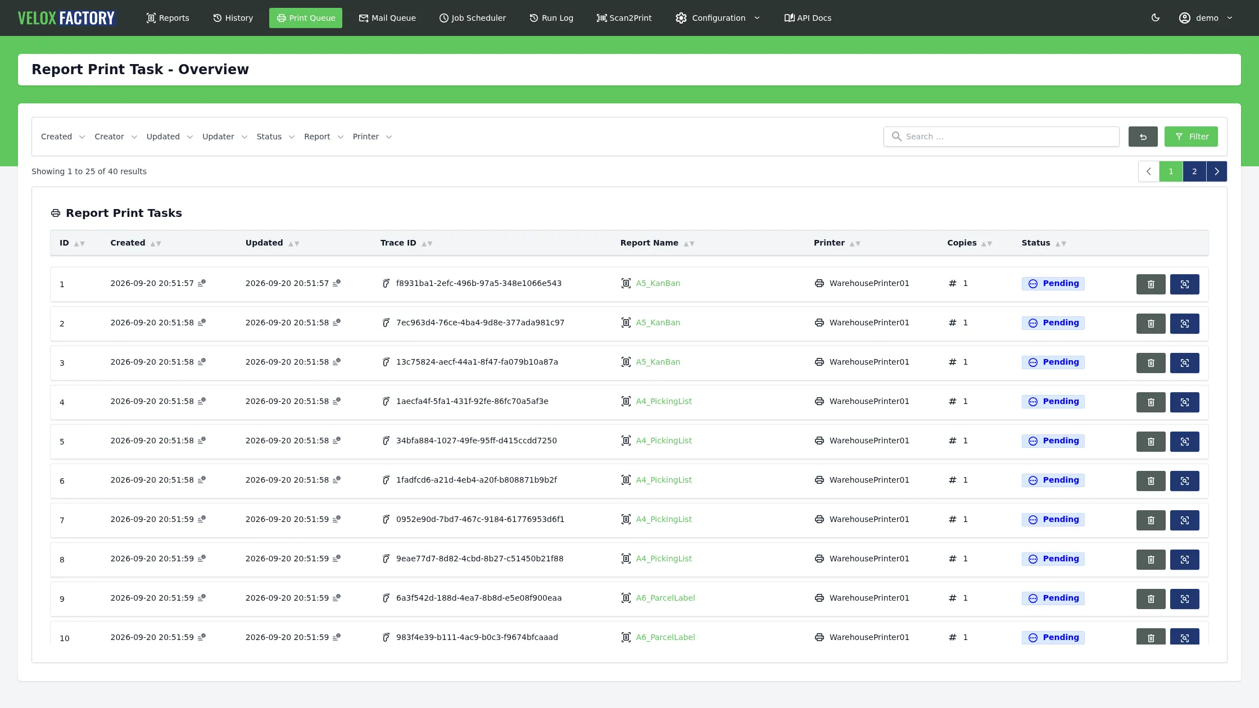
Task: Click the green Filter button
Action: (1191, 137)
